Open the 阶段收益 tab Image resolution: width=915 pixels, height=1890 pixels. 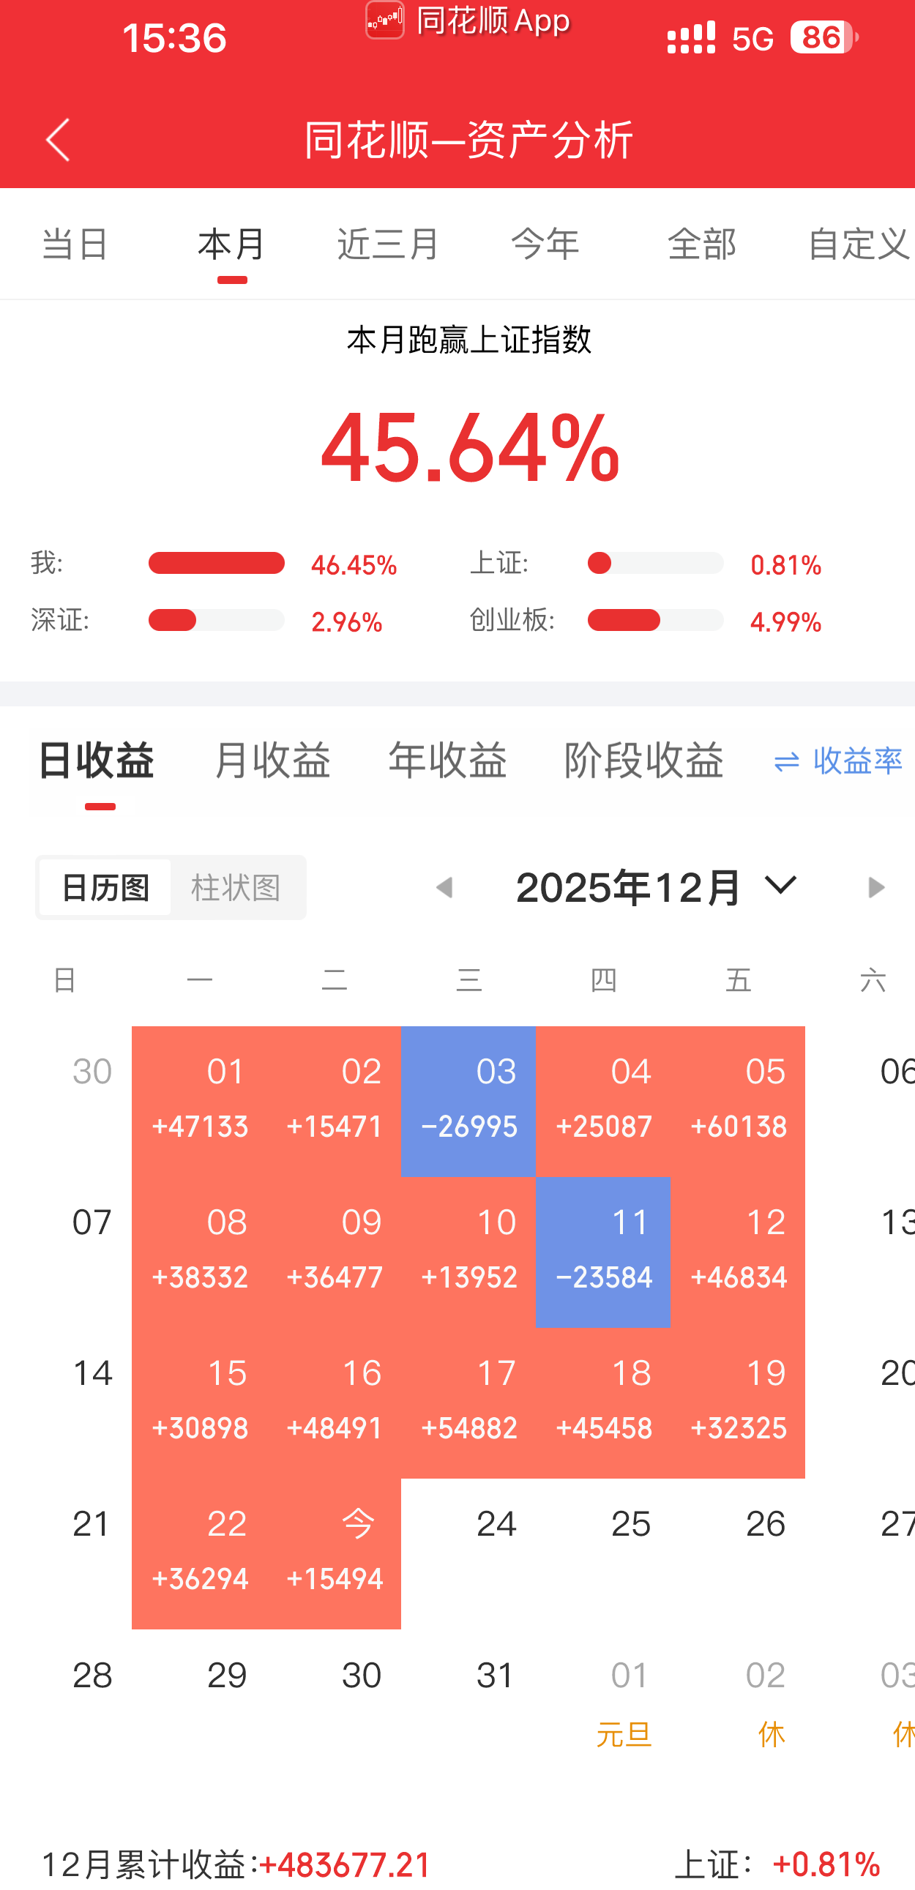coord(644,760)
